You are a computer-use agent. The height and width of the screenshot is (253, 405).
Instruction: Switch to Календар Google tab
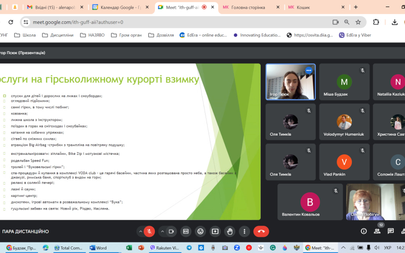click(120, 7)
